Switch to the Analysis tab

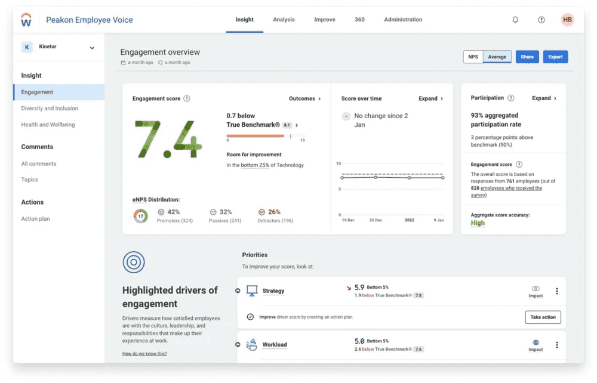coord(284,19)
